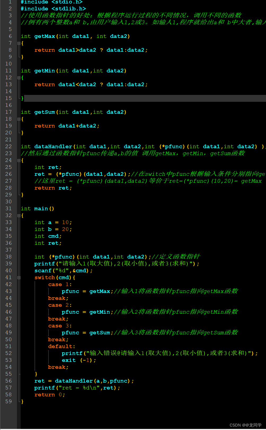The image size is (266, 430).
Task: Click the getMin function name in its definition
Action: (x=45, y=71)
